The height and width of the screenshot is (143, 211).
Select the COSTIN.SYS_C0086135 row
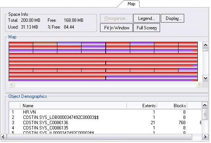(x=105, y=128)
